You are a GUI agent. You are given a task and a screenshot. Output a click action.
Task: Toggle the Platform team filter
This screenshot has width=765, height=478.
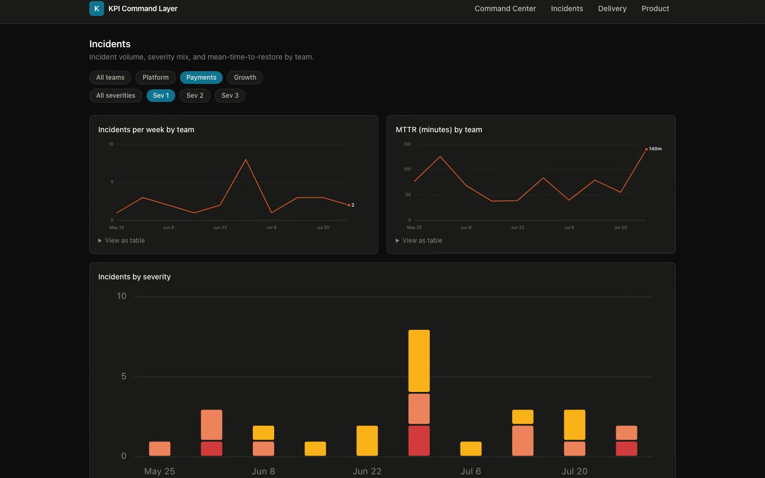pos(156,78)
